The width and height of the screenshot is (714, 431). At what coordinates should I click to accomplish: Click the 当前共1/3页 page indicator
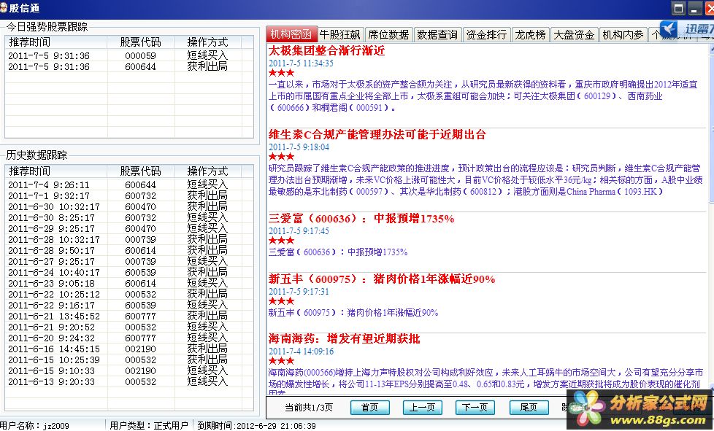(x=309, y=408)
